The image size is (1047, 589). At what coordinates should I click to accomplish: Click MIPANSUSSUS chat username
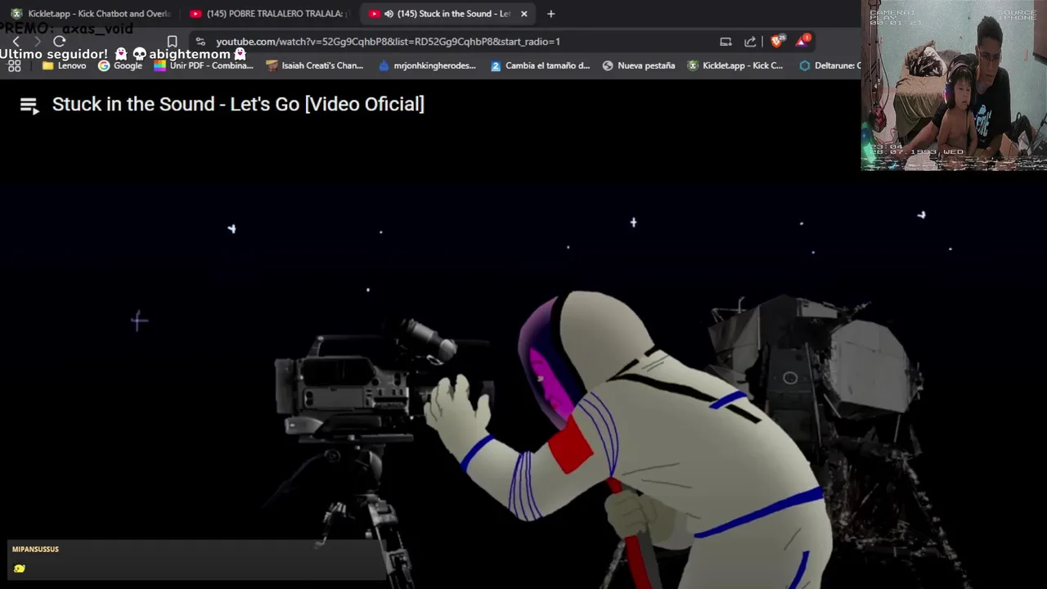35,549
